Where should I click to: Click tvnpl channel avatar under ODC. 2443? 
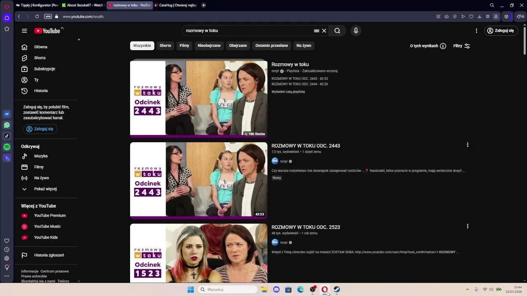point(275,161)
